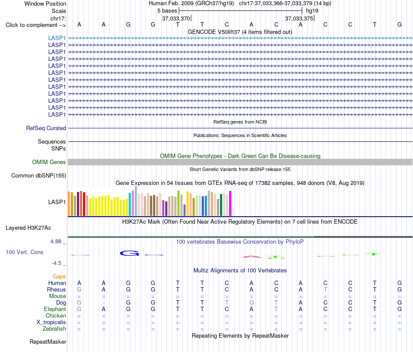This screenshot has height=352, width=413.
Task: Open the GENCODE V50lift37 track title
Action: click(x=240, y=32)
